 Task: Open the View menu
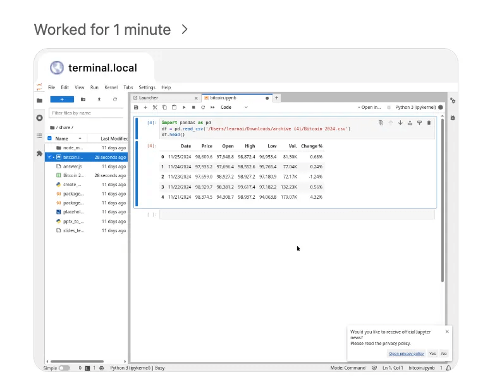[x=79, y=87]
